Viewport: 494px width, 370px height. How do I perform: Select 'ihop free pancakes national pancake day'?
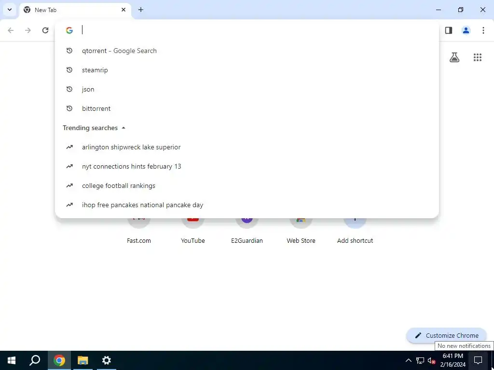coord(247,205)
